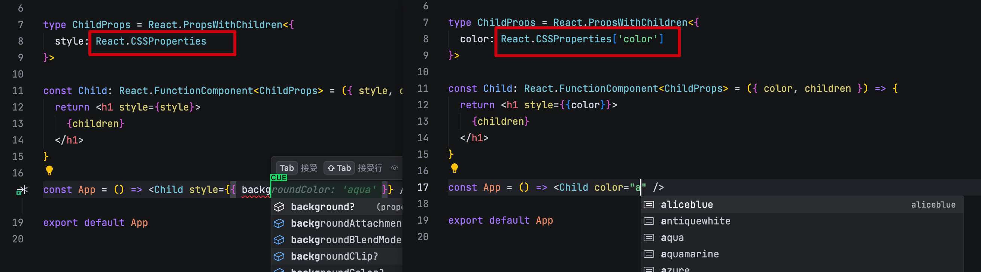The width and height of the screenshot is (981, 272).
Task: Select aliceblue in the color completion list
Action: click(x=802, y=205)
